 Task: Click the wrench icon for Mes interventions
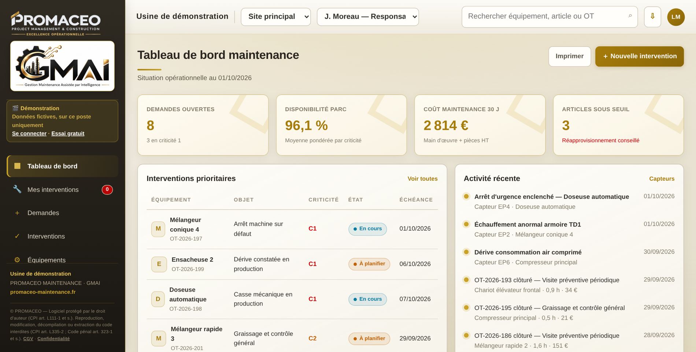click(x=17, y=189)
